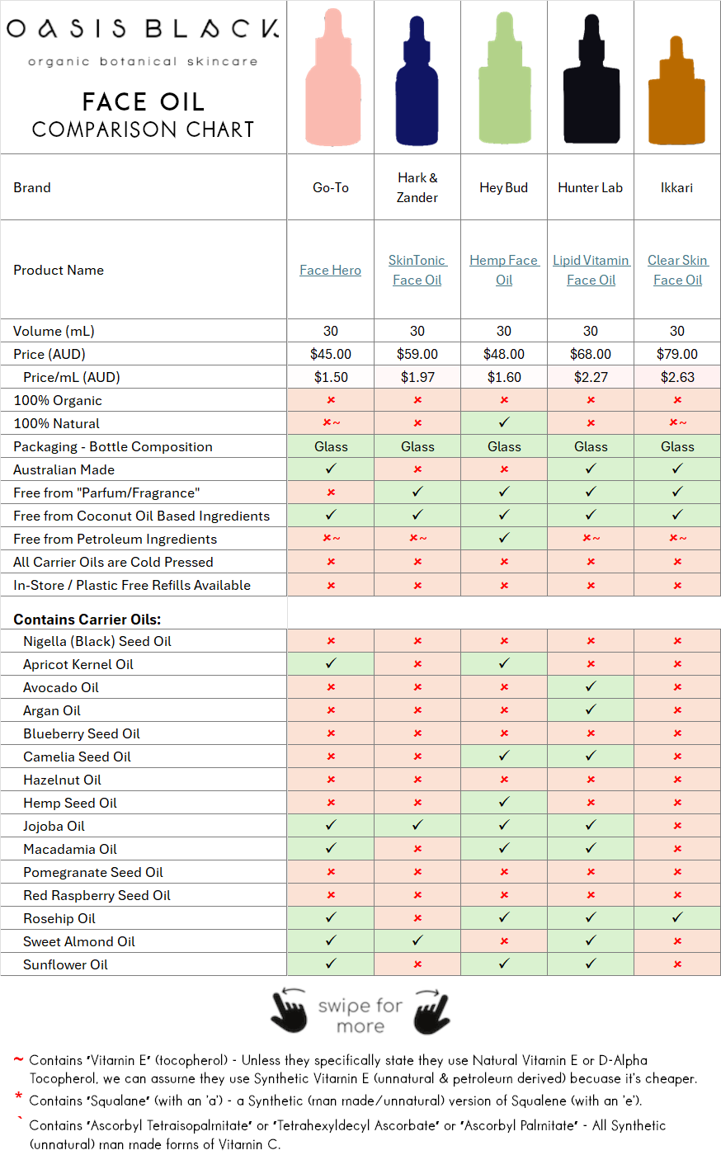721x1155 pixels.
Task: Click the Glass cell under Hey Bud
Action: click(x=504, y=446)
